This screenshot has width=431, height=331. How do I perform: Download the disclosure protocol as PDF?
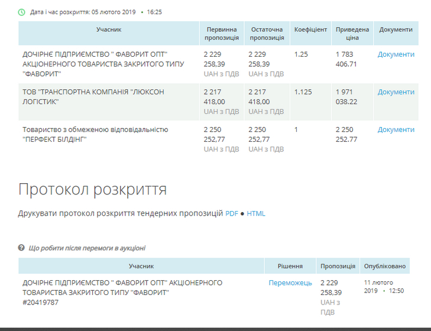[x=232, y=213]
